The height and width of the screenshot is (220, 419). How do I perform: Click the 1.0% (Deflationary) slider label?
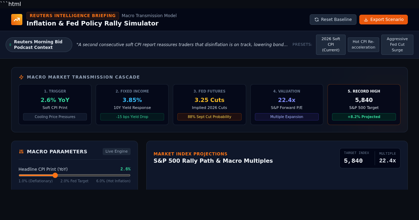coord(36,181)
